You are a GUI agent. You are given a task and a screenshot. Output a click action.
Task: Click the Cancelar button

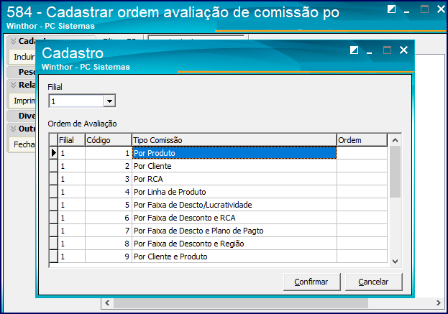pyautogui.click(x=373, y=282)
